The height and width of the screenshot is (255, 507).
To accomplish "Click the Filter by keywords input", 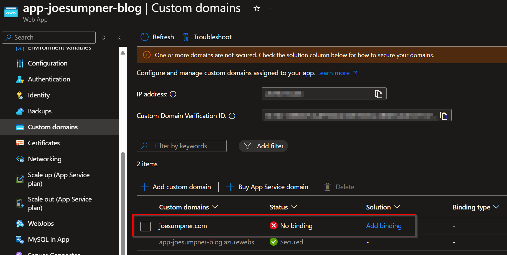I will pos(182,146).
